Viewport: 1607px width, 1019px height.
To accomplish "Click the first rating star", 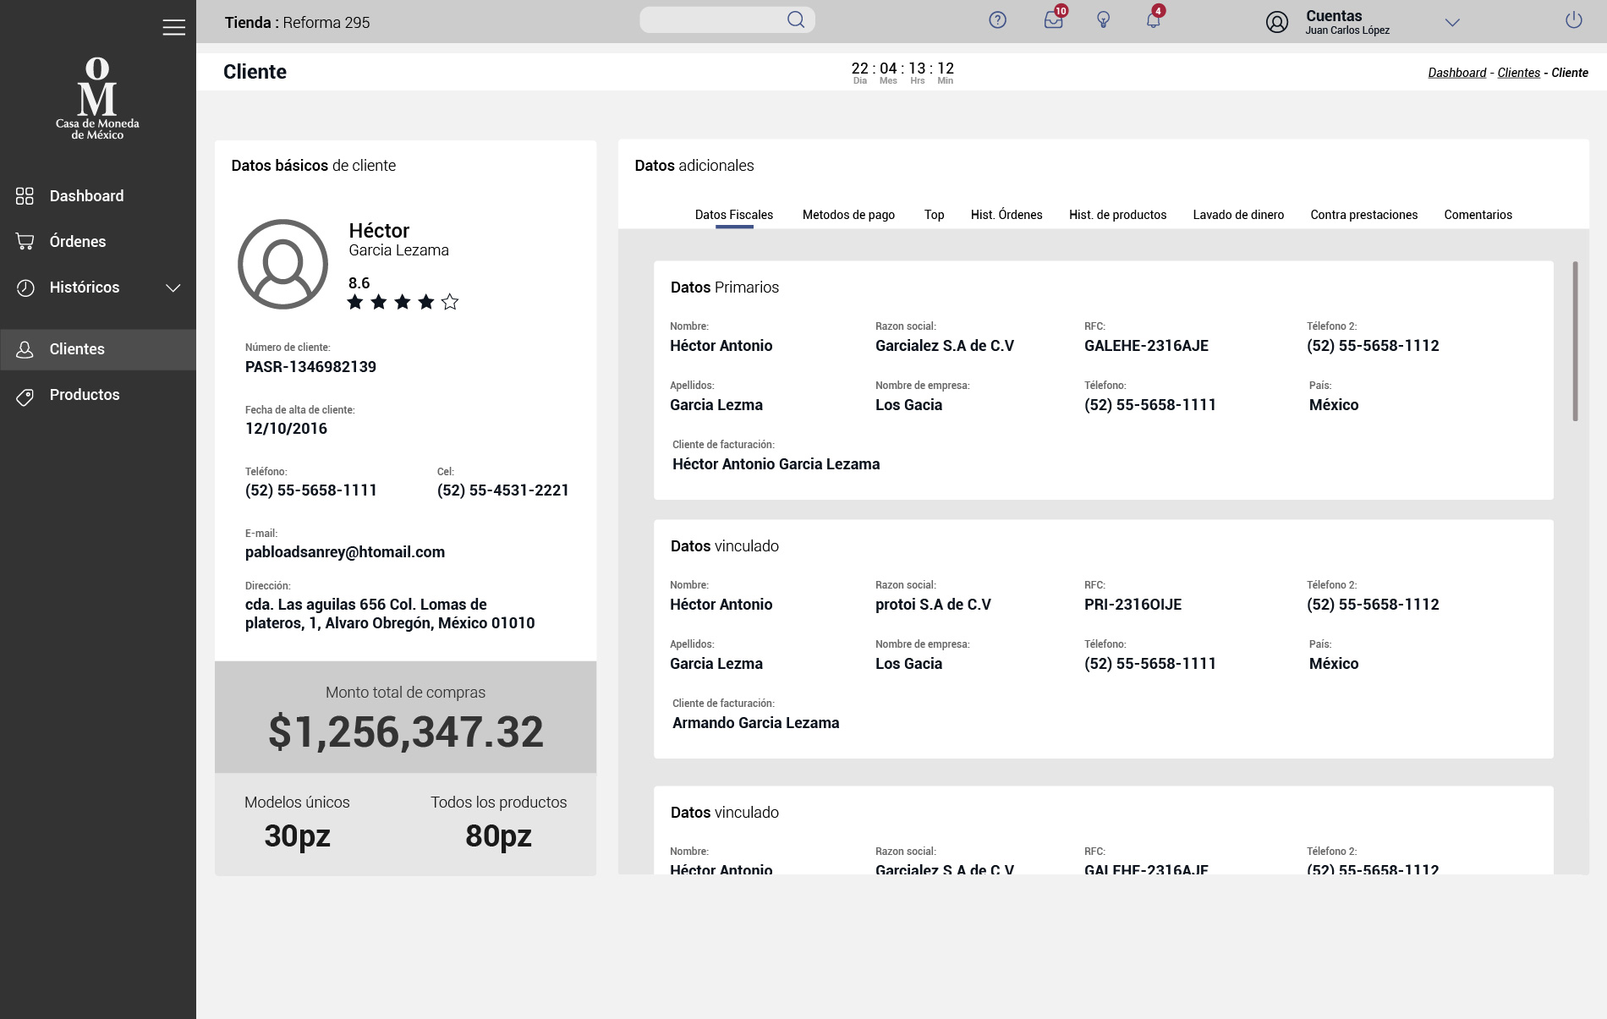I will [355, 302].
